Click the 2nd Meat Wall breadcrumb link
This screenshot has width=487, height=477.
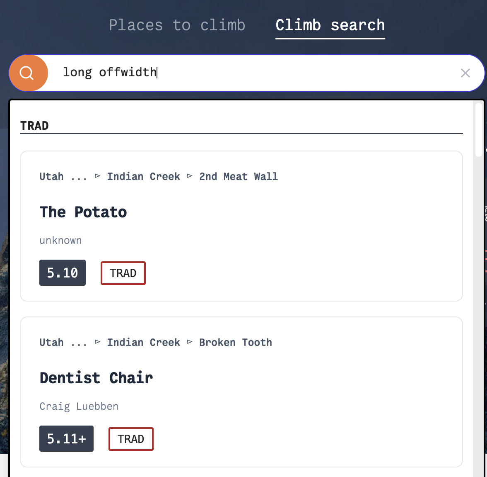click(239, 176)
